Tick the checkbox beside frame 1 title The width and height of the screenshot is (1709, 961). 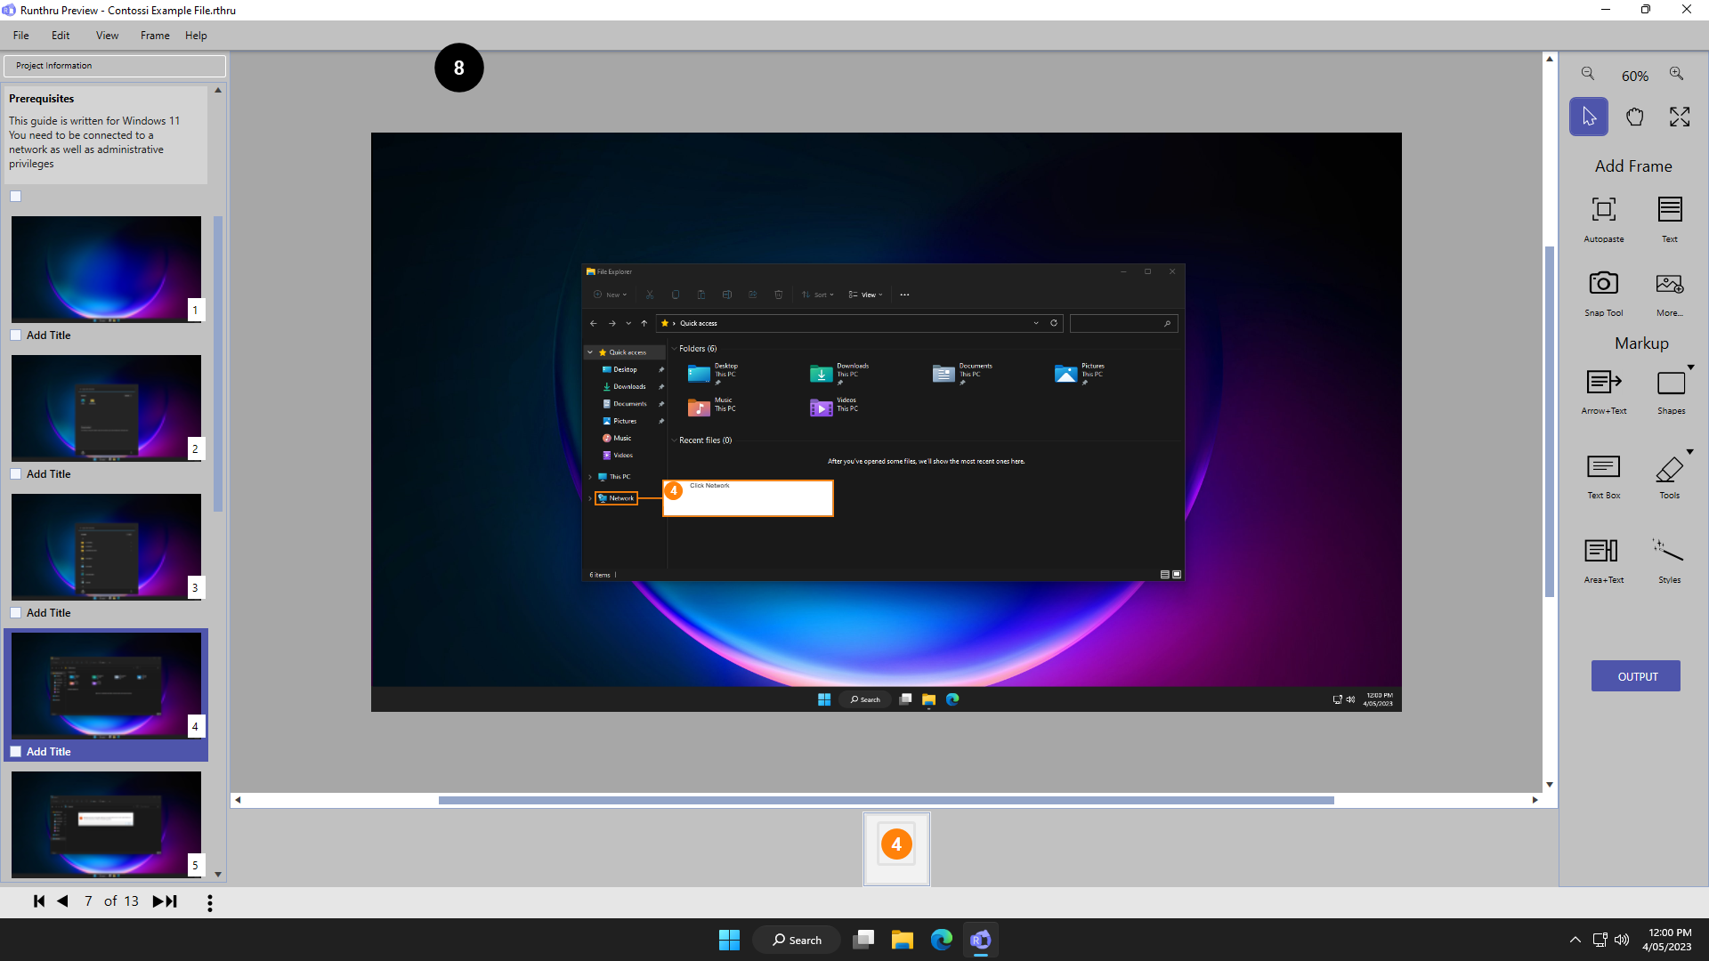(x=16, y=335)
